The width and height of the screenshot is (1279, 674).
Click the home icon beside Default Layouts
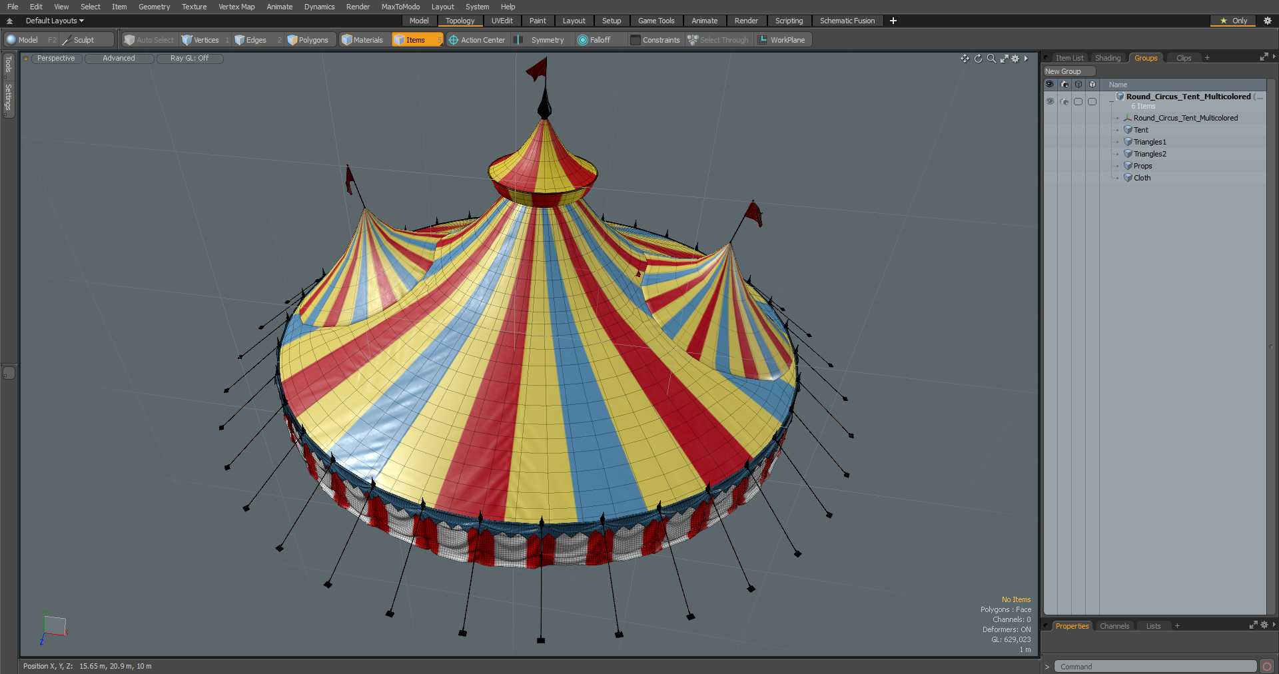pyautogui.click(x=9, y=21)
